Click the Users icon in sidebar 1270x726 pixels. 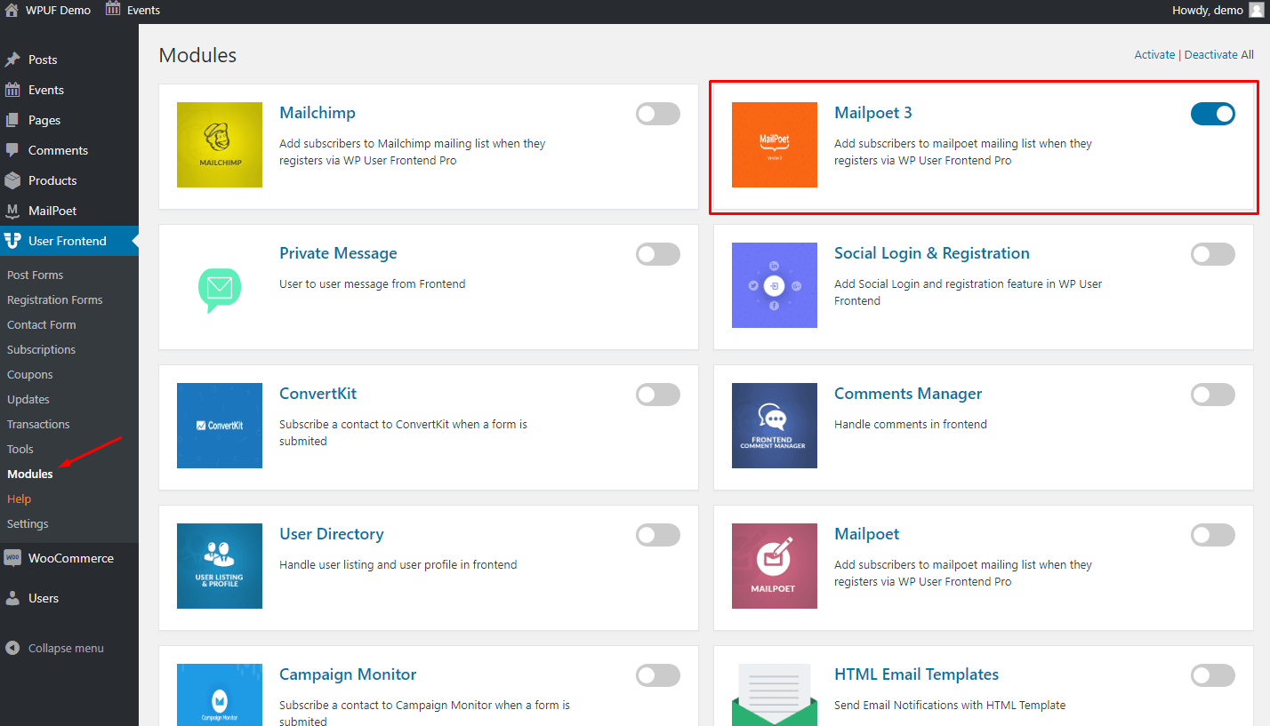(12, 597)
